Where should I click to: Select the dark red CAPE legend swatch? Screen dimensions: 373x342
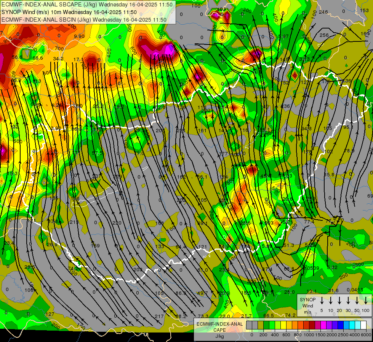(312, 325)
